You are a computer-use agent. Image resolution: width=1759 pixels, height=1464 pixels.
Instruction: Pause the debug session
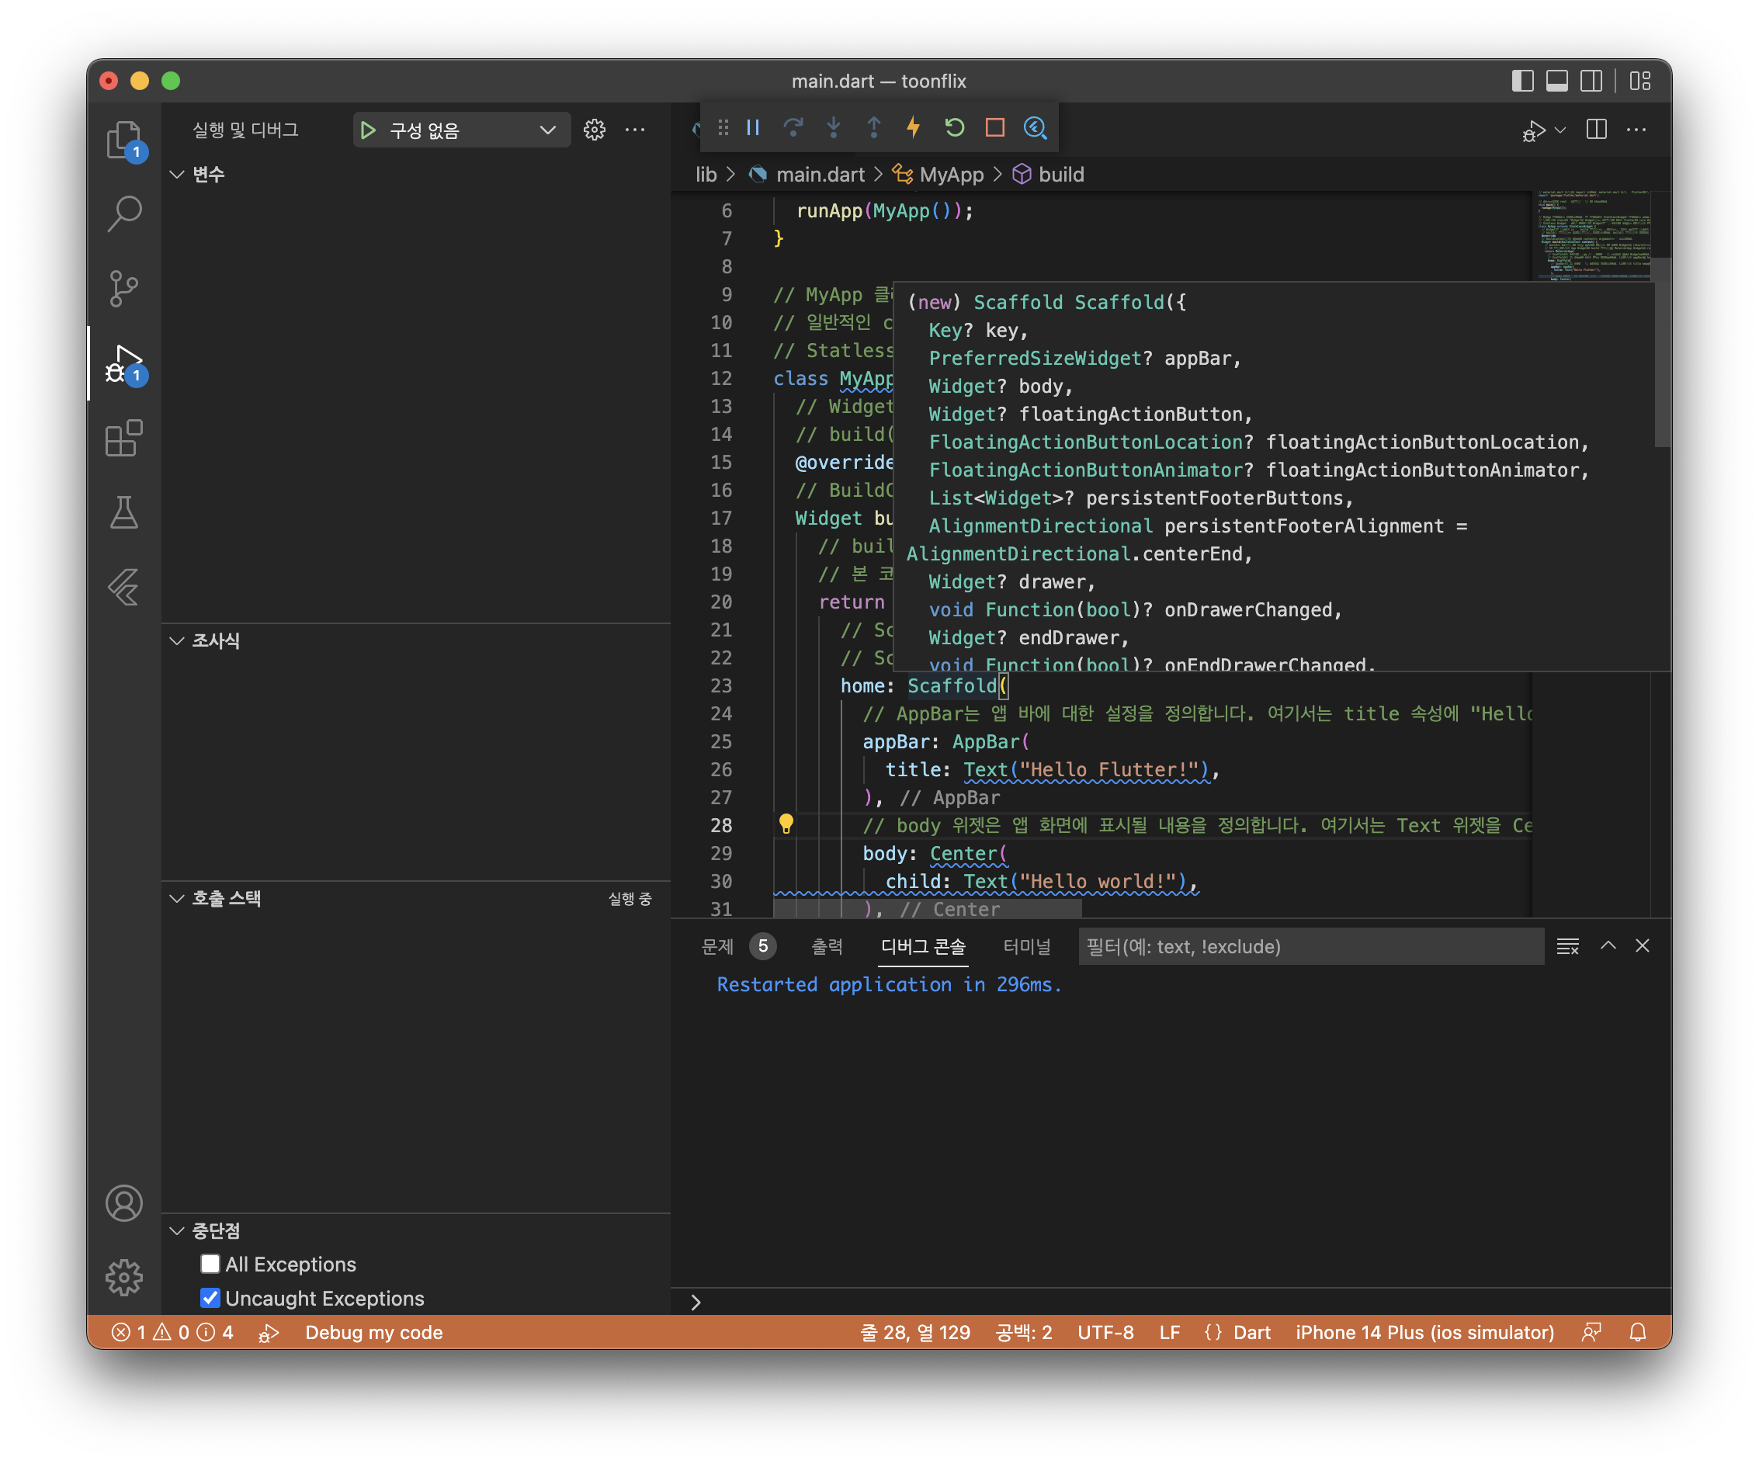(x=753, y=127)
